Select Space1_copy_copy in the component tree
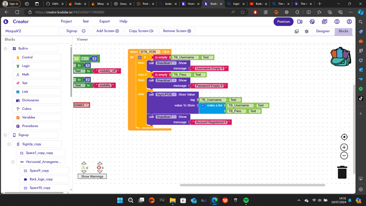The image size is (366, 206). click(41, 153)
